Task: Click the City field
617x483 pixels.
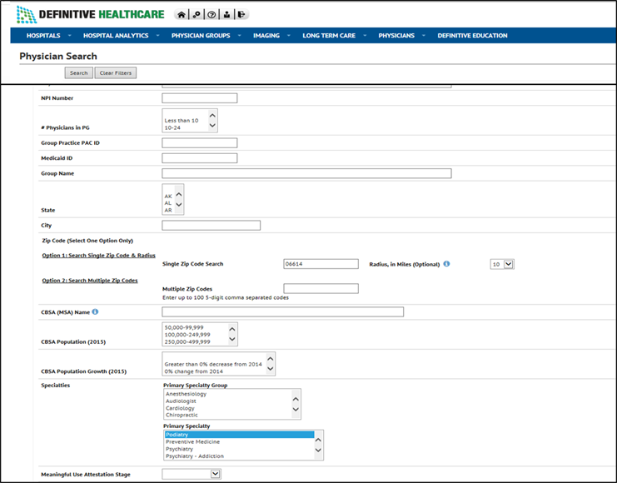Action: coord(211,225)
